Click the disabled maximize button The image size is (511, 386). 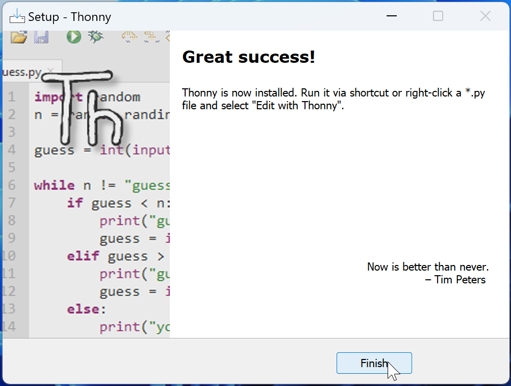click(438, 16)
